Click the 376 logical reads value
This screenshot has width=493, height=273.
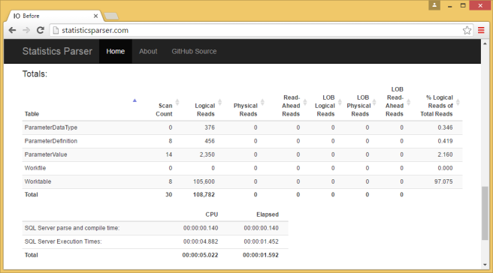(x=210, y=127)
